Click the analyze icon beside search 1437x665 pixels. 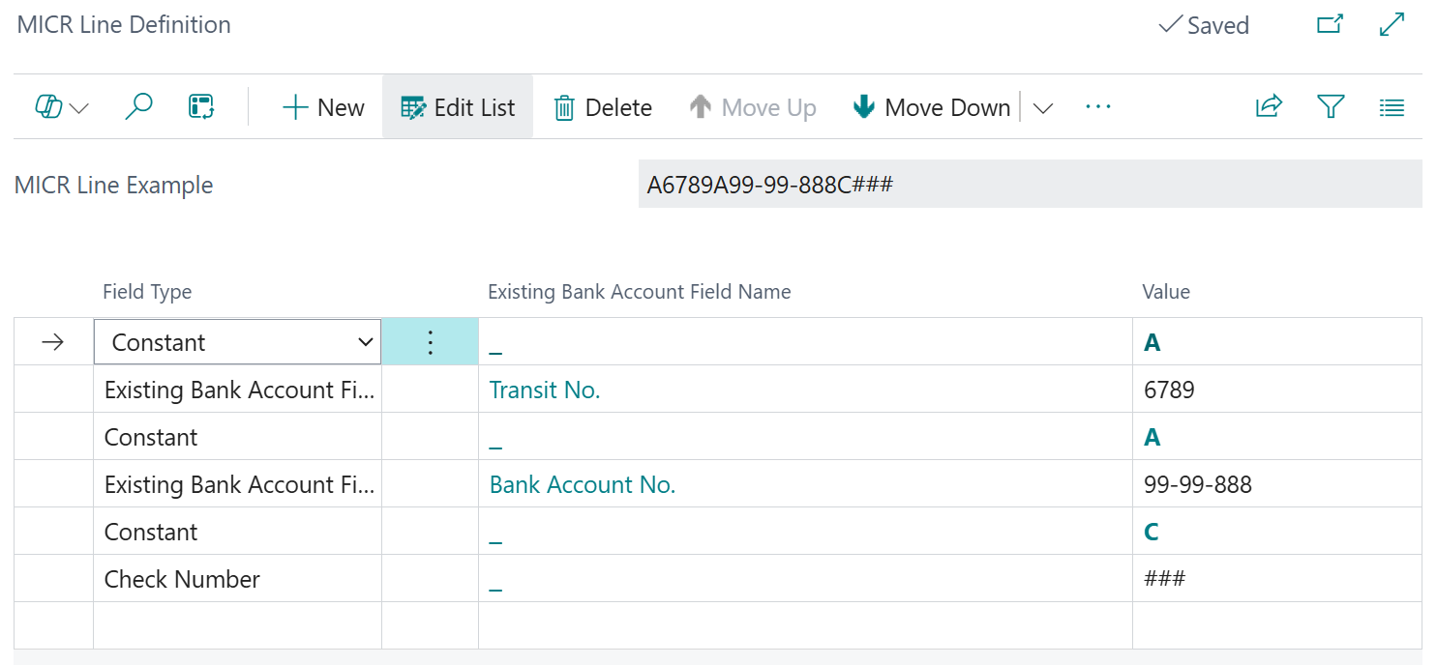point(200,106)
